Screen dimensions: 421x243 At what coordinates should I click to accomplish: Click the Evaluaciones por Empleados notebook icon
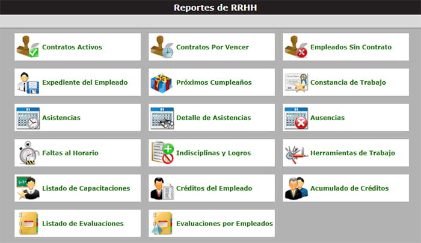(162, 223)
